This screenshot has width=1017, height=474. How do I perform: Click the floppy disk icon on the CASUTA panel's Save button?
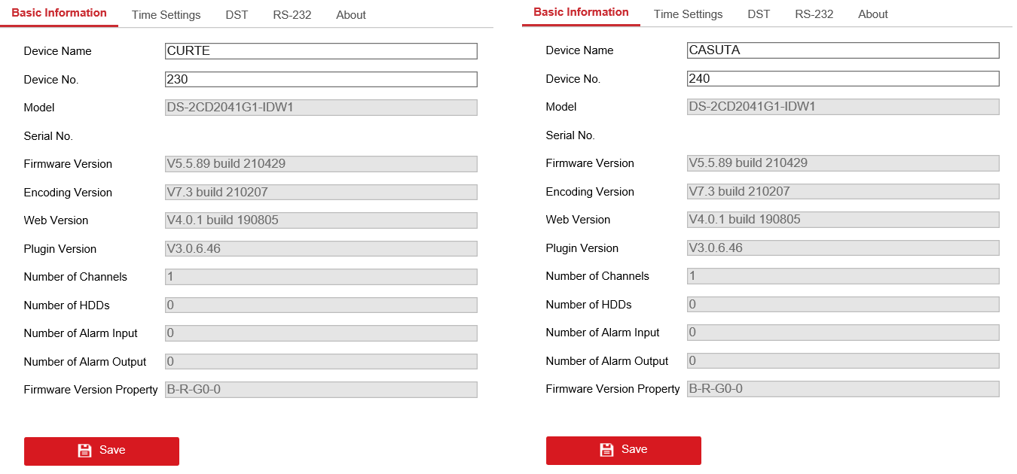click(x=606, y=450)
